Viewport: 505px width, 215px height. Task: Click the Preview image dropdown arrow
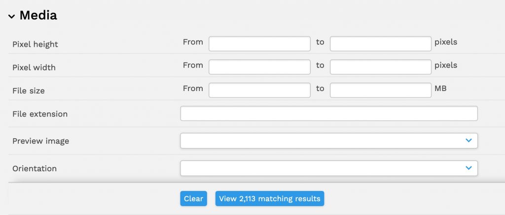coord(469,141)
